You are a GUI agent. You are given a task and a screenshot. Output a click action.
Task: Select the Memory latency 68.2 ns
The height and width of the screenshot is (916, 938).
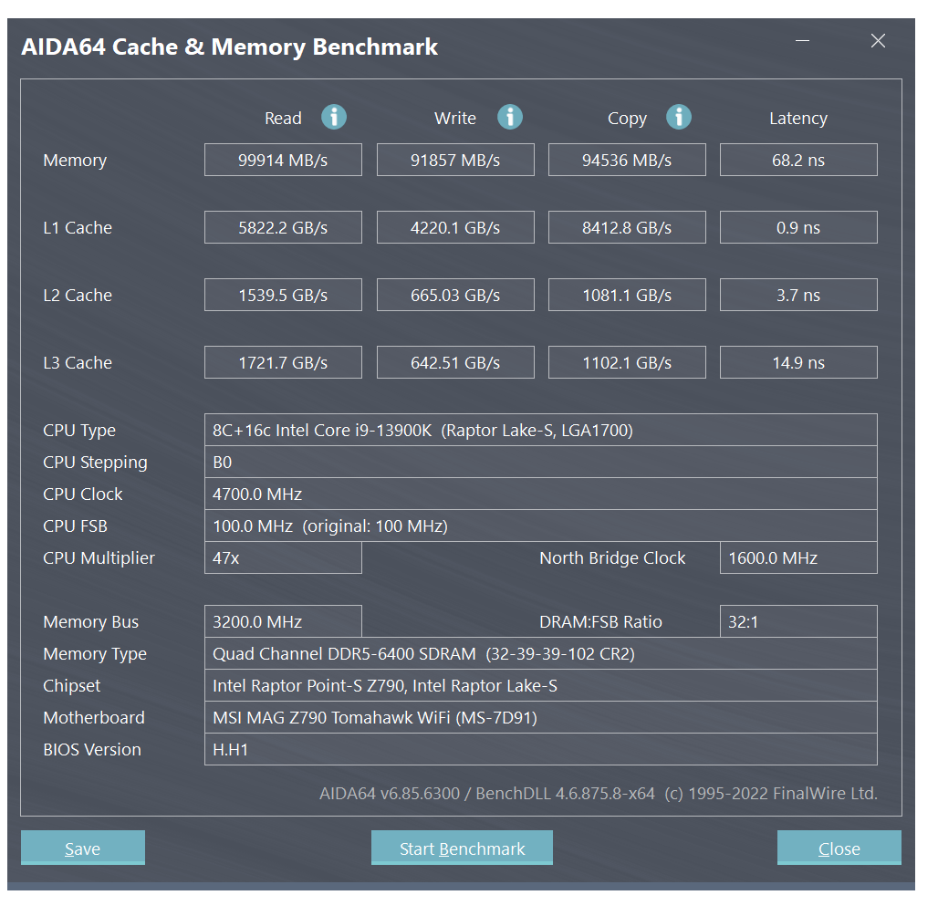[798, 160]
